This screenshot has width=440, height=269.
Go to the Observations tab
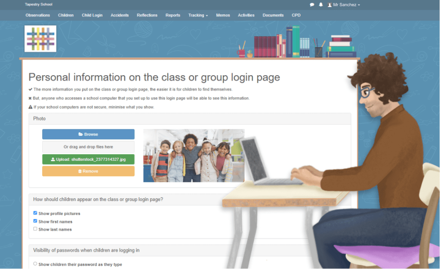click(37, 15)
